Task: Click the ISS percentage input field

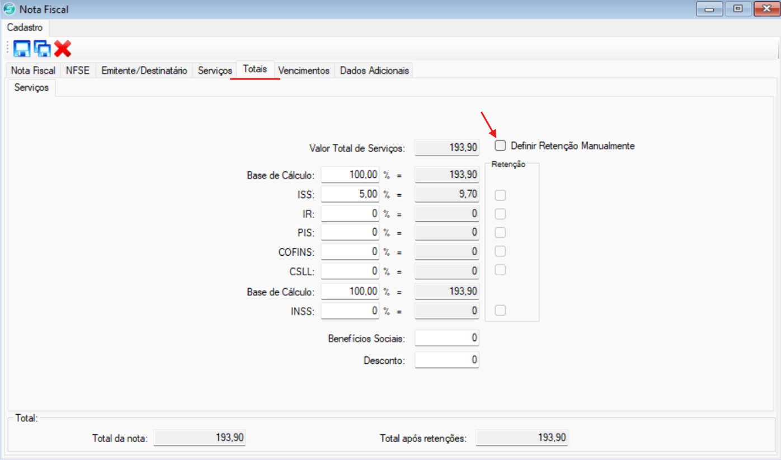Action: (x=350, y=194)
